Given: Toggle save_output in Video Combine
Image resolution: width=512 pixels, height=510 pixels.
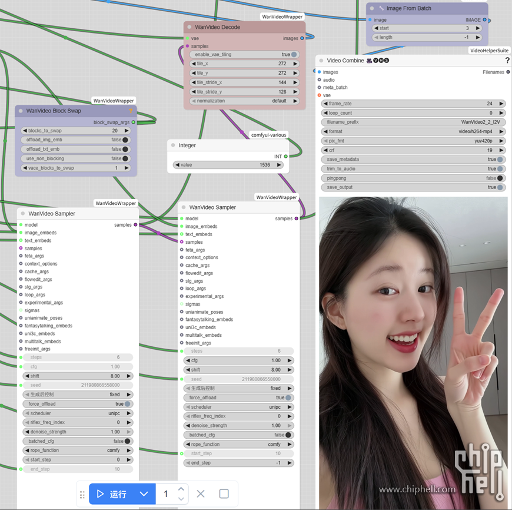Looking at the screenshot, I should point(413,187).
